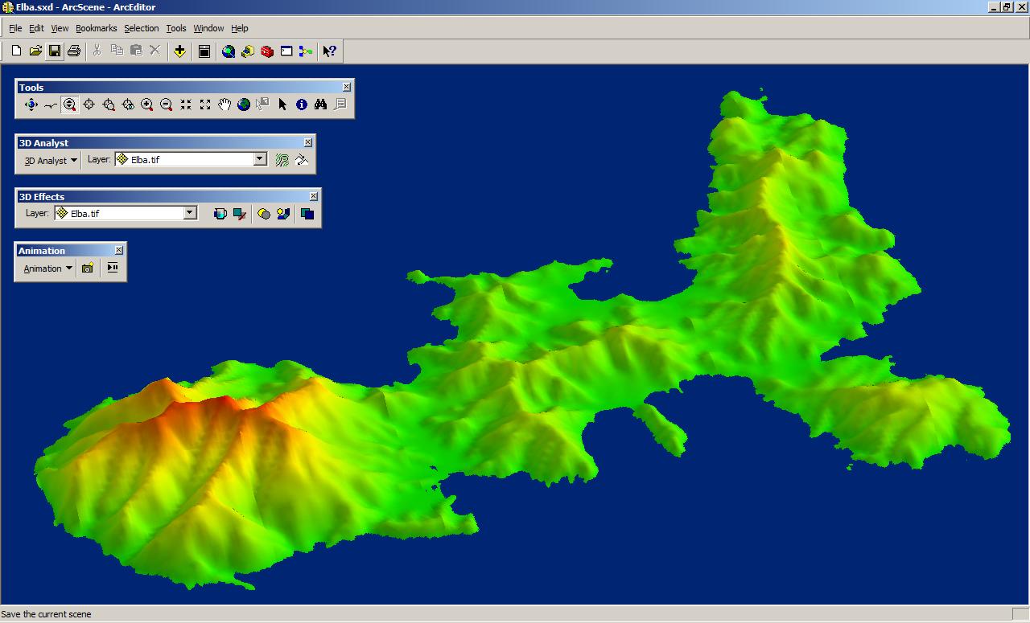Screen dimensions: 1030x623
Task: Open the Bookmarks menu
Action: pyautogui.click(x=97, y=28)
